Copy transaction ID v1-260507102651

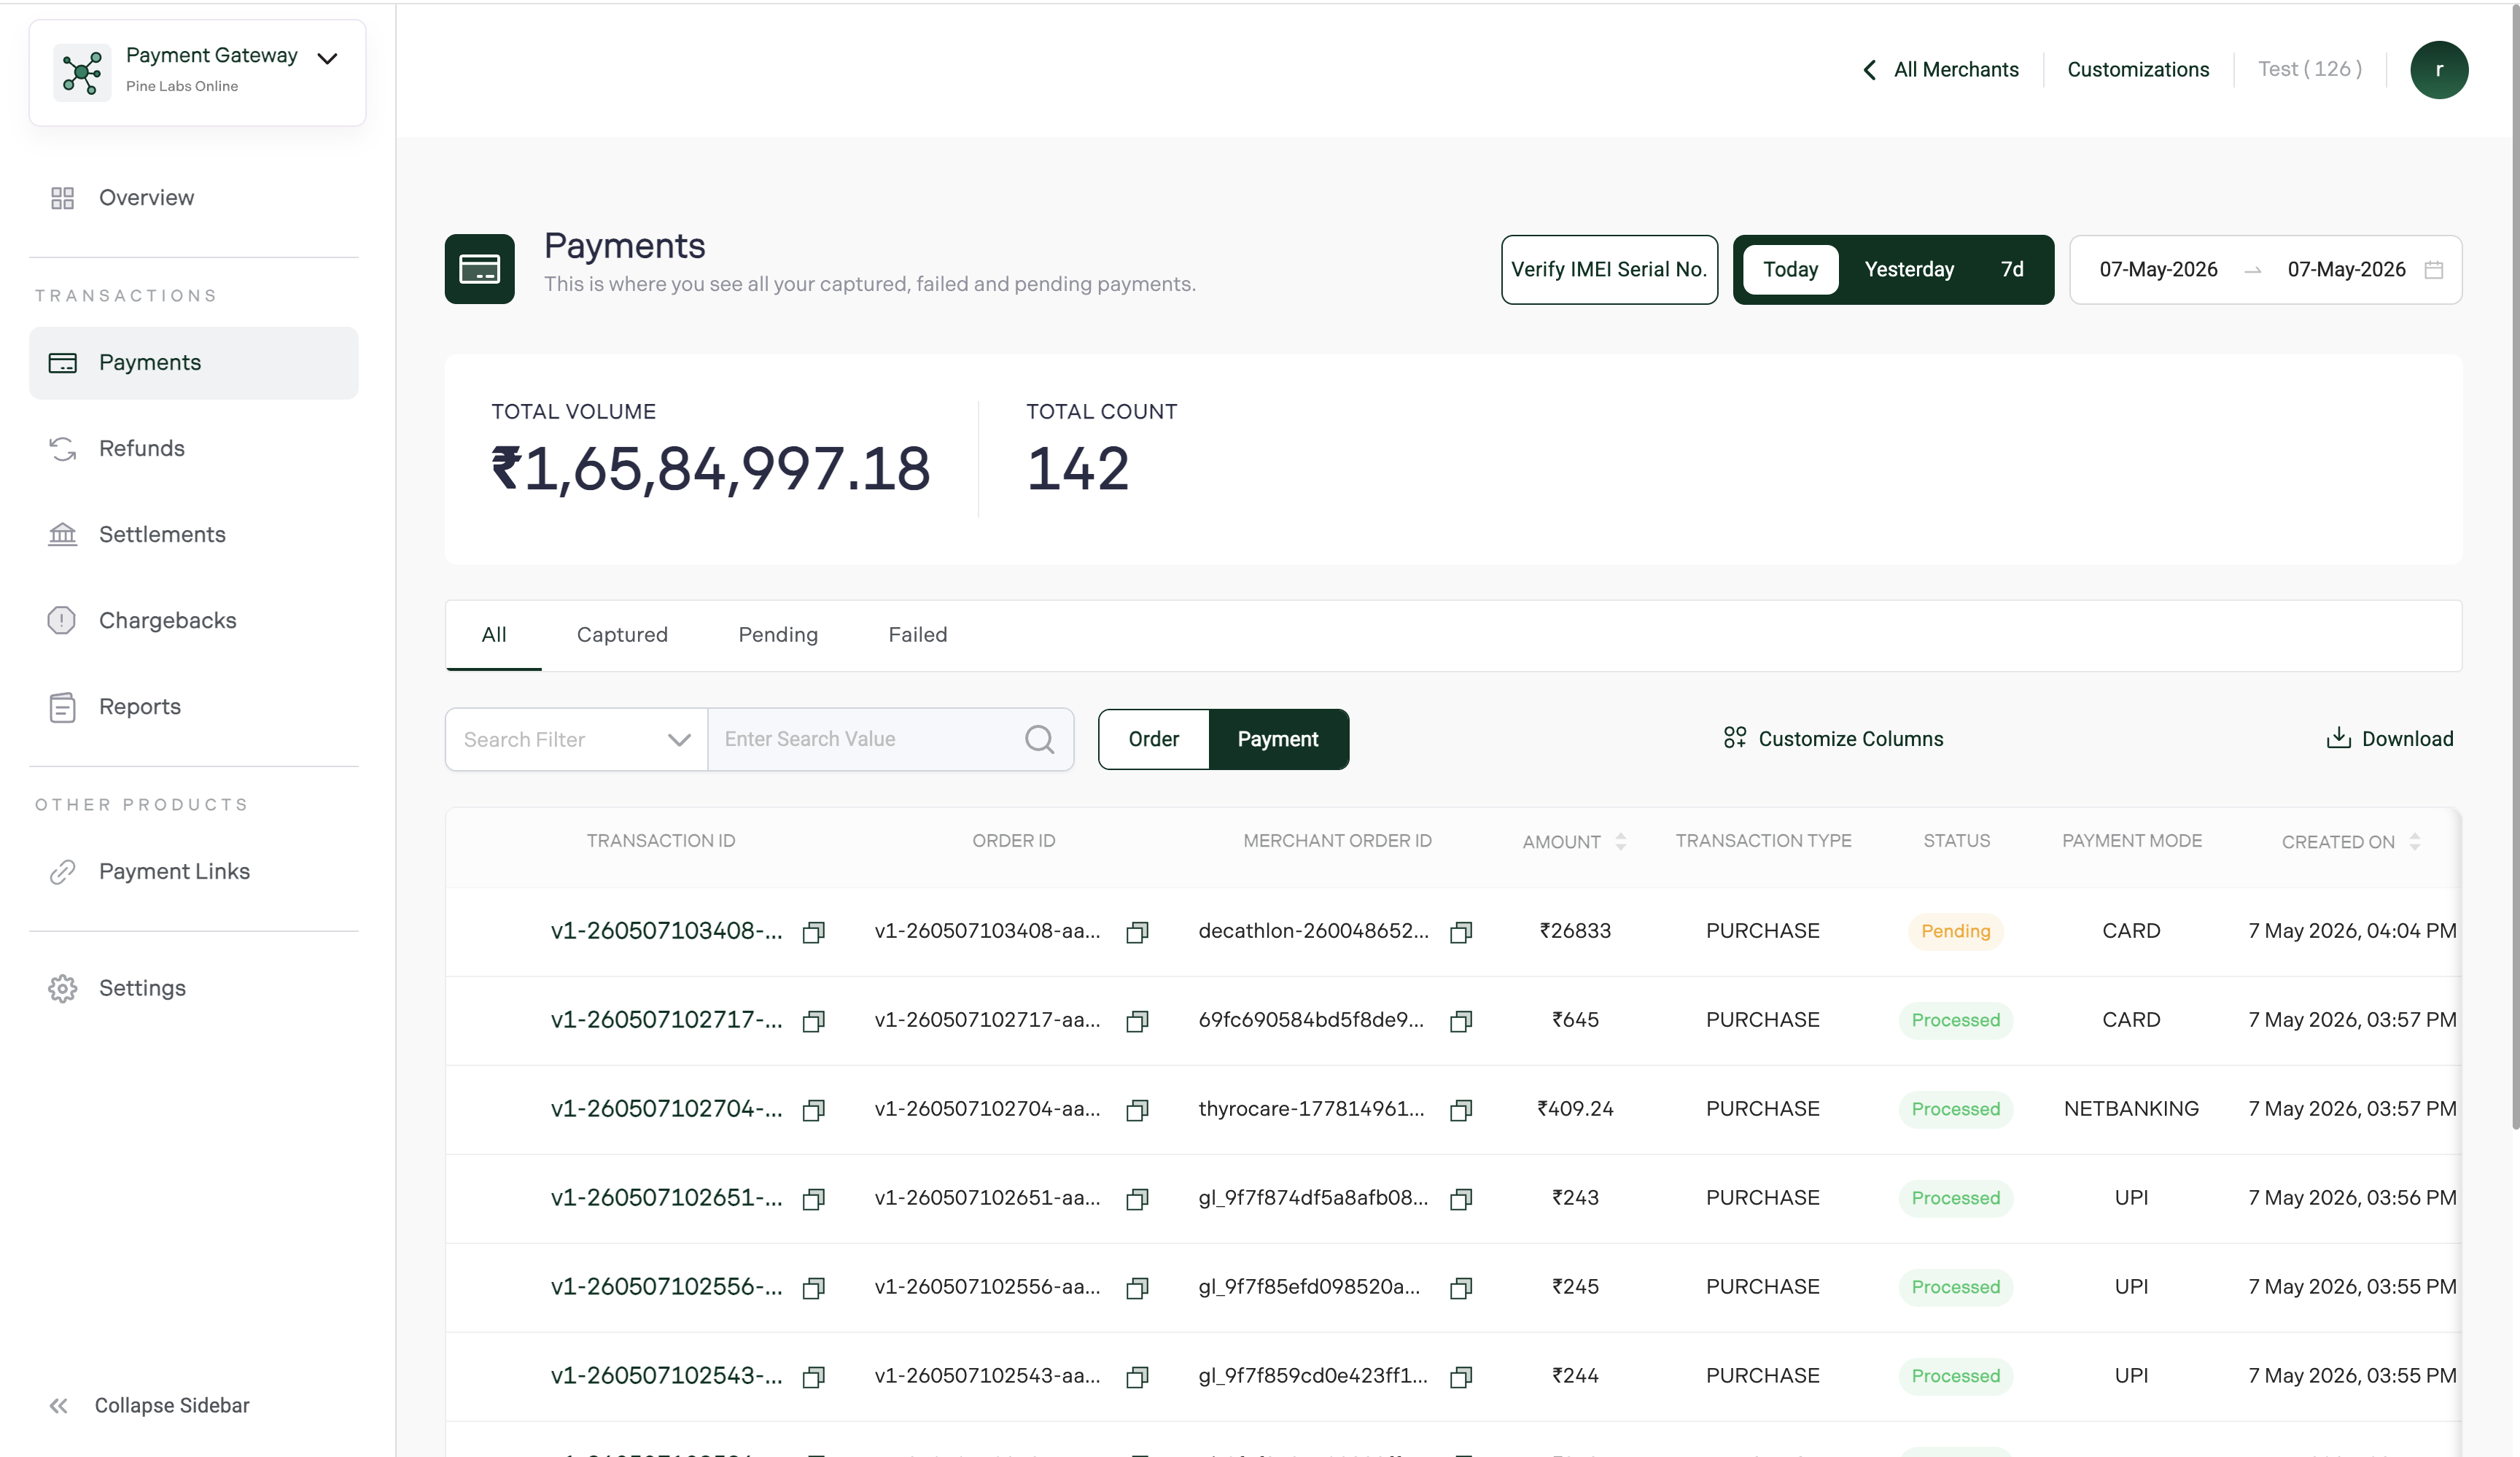(x=814, y=1199)
